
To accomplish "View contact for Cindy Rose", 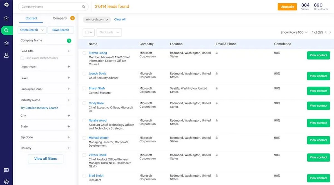I will 318,106.
